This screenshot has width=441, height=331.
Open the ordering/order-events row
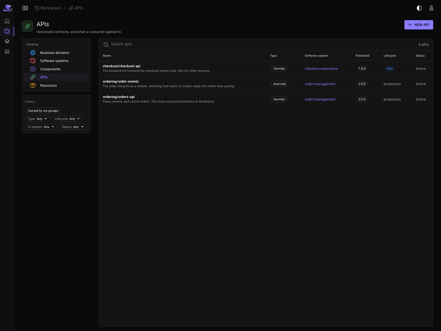point(266,84)
